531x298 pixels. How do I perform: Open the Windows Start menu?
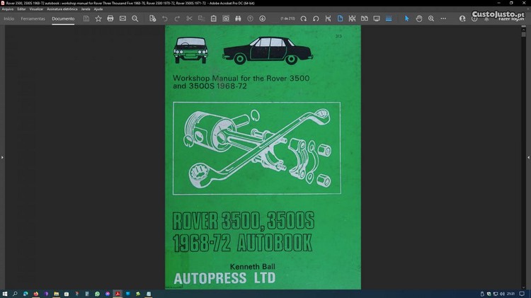5,293
